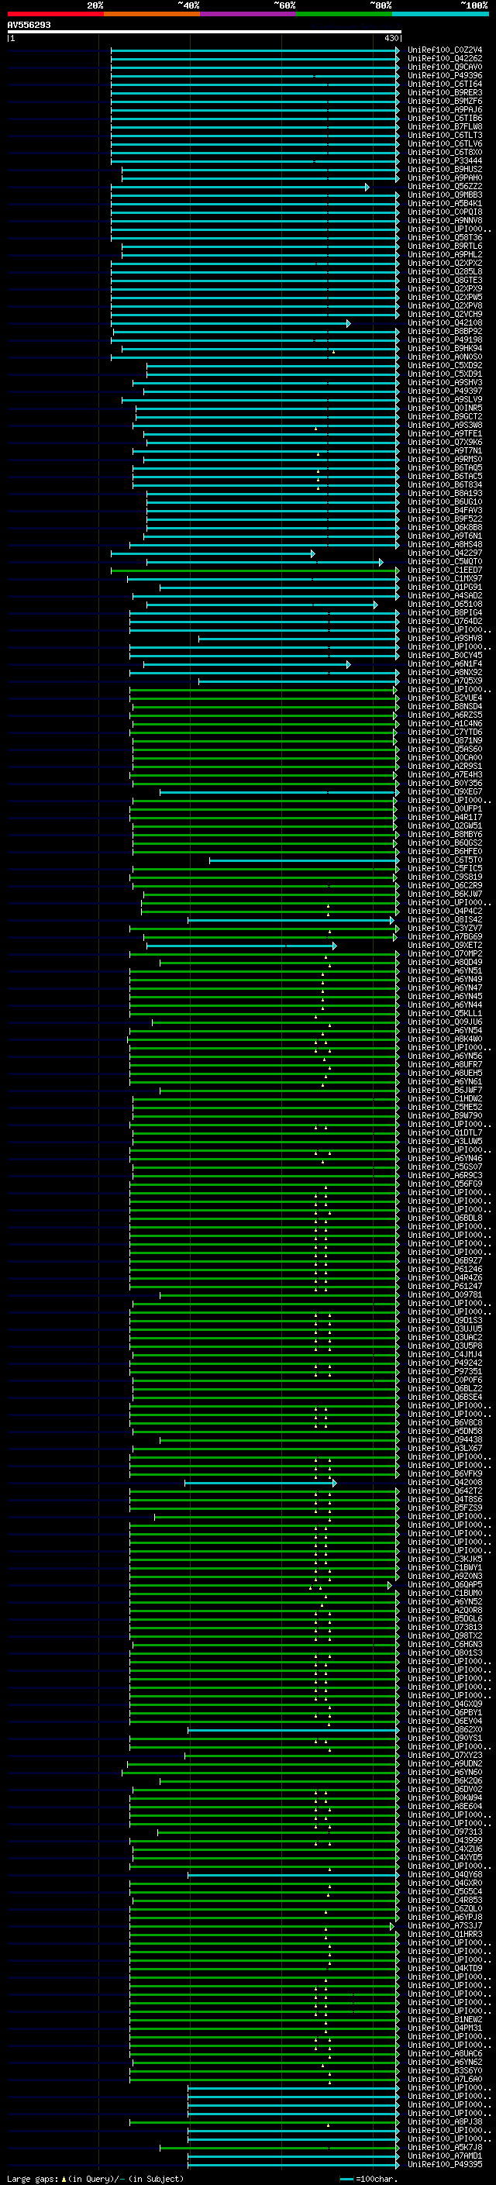Click the UniRef100_B9HUS2 label
Screen dimensions: 496x2185
444,169
